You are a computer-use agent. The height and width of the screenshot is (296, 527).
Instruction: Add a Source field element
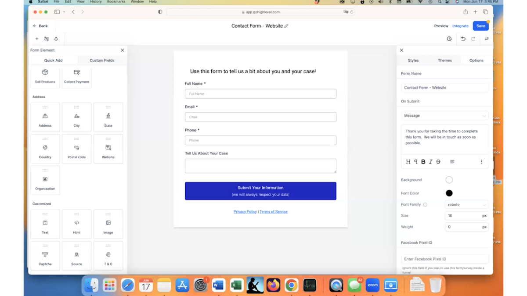coord(76,256)
